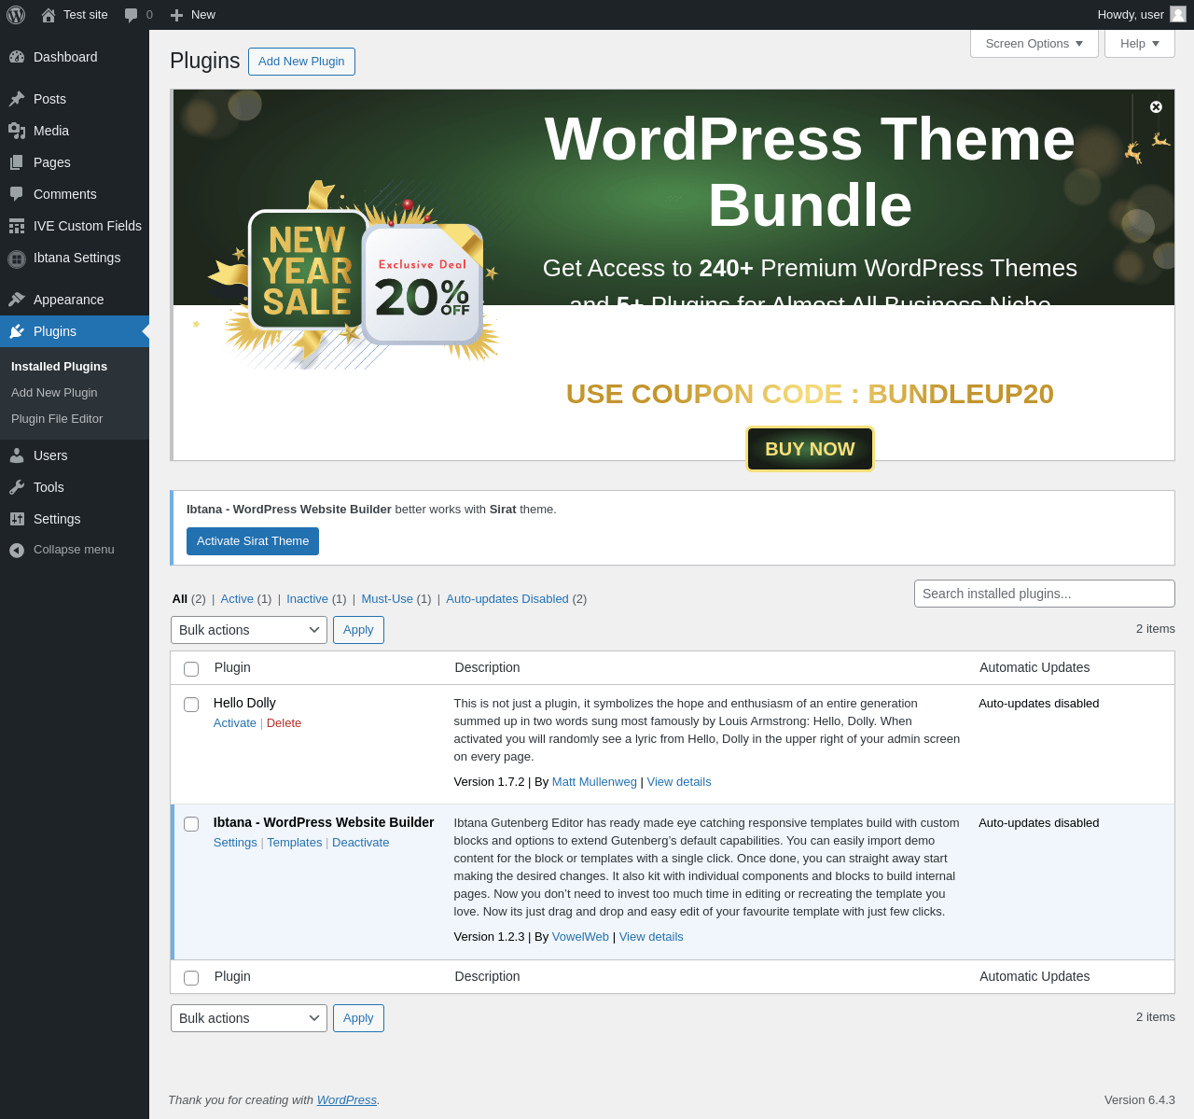
Task: Click the IVE Custom Fields icon
Action: click(17, 226)
